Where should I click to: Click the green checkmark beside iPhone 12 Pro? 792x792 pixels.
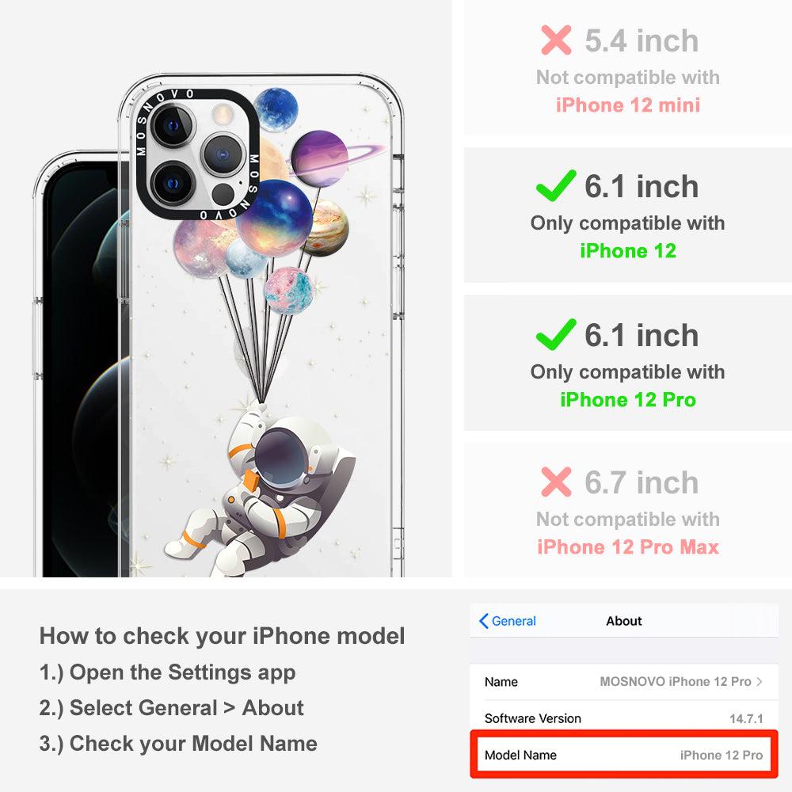click(x=556, y=334)
